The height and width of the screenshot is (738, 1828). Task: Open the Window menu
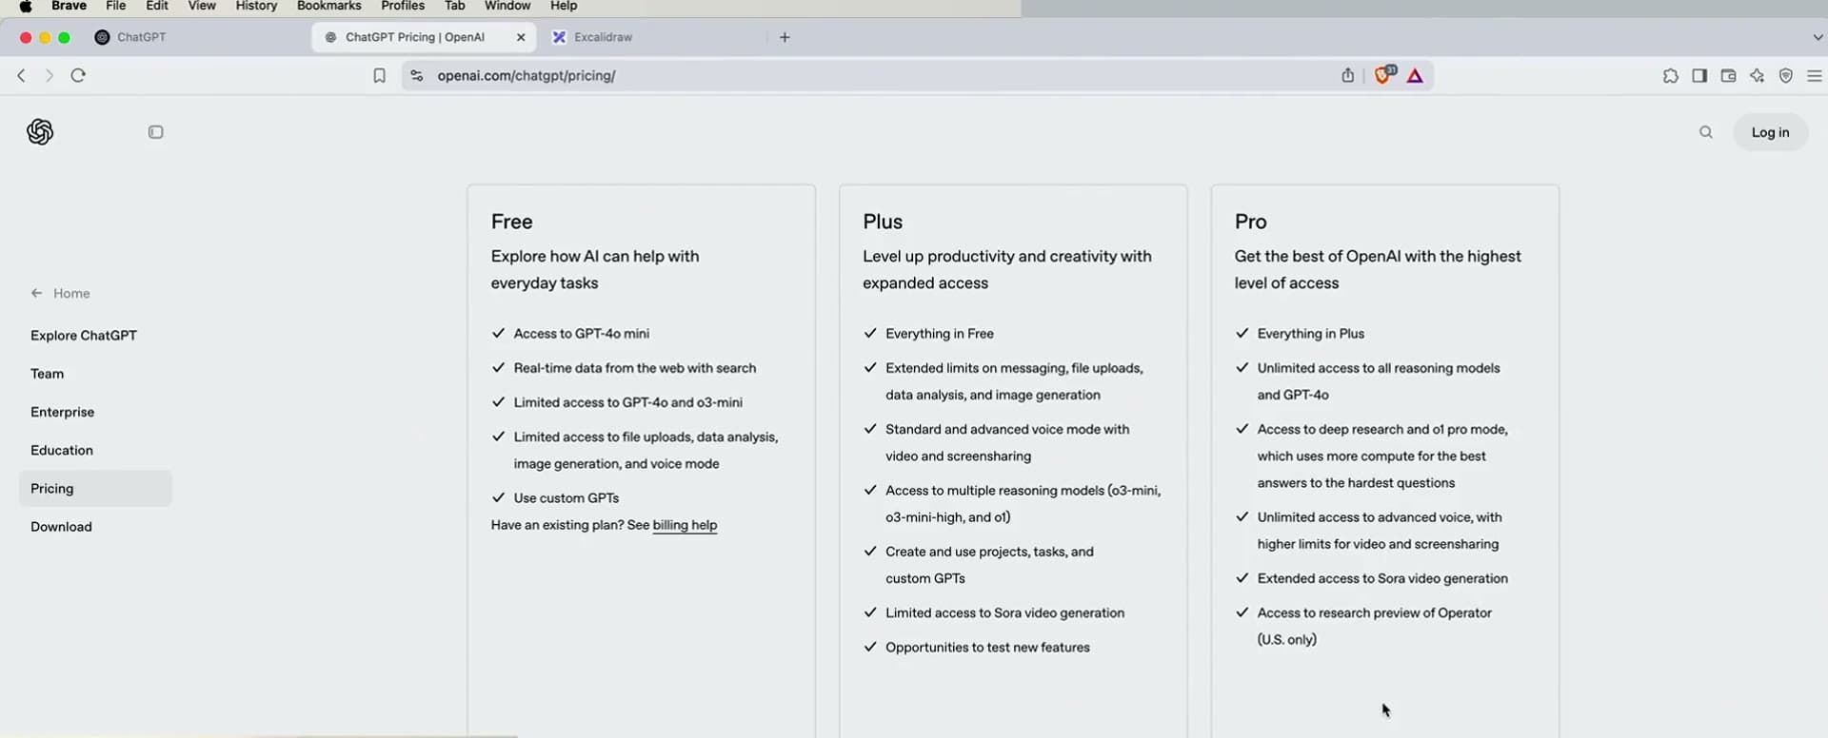pyautogui.click(x=507, y=6)
